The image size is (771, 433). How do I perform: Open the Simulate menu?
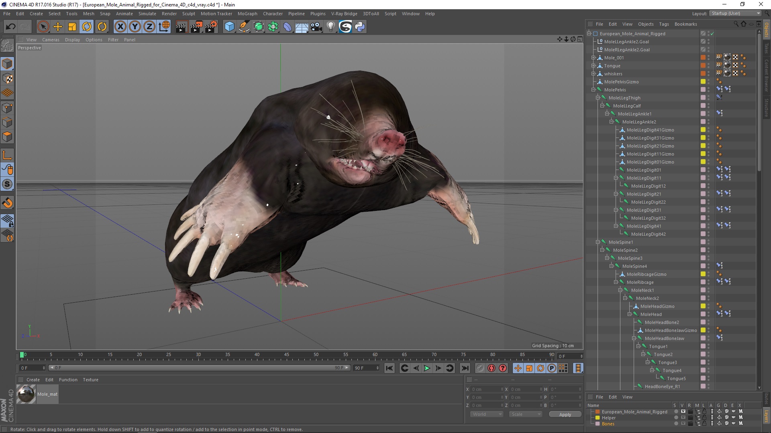147,14
